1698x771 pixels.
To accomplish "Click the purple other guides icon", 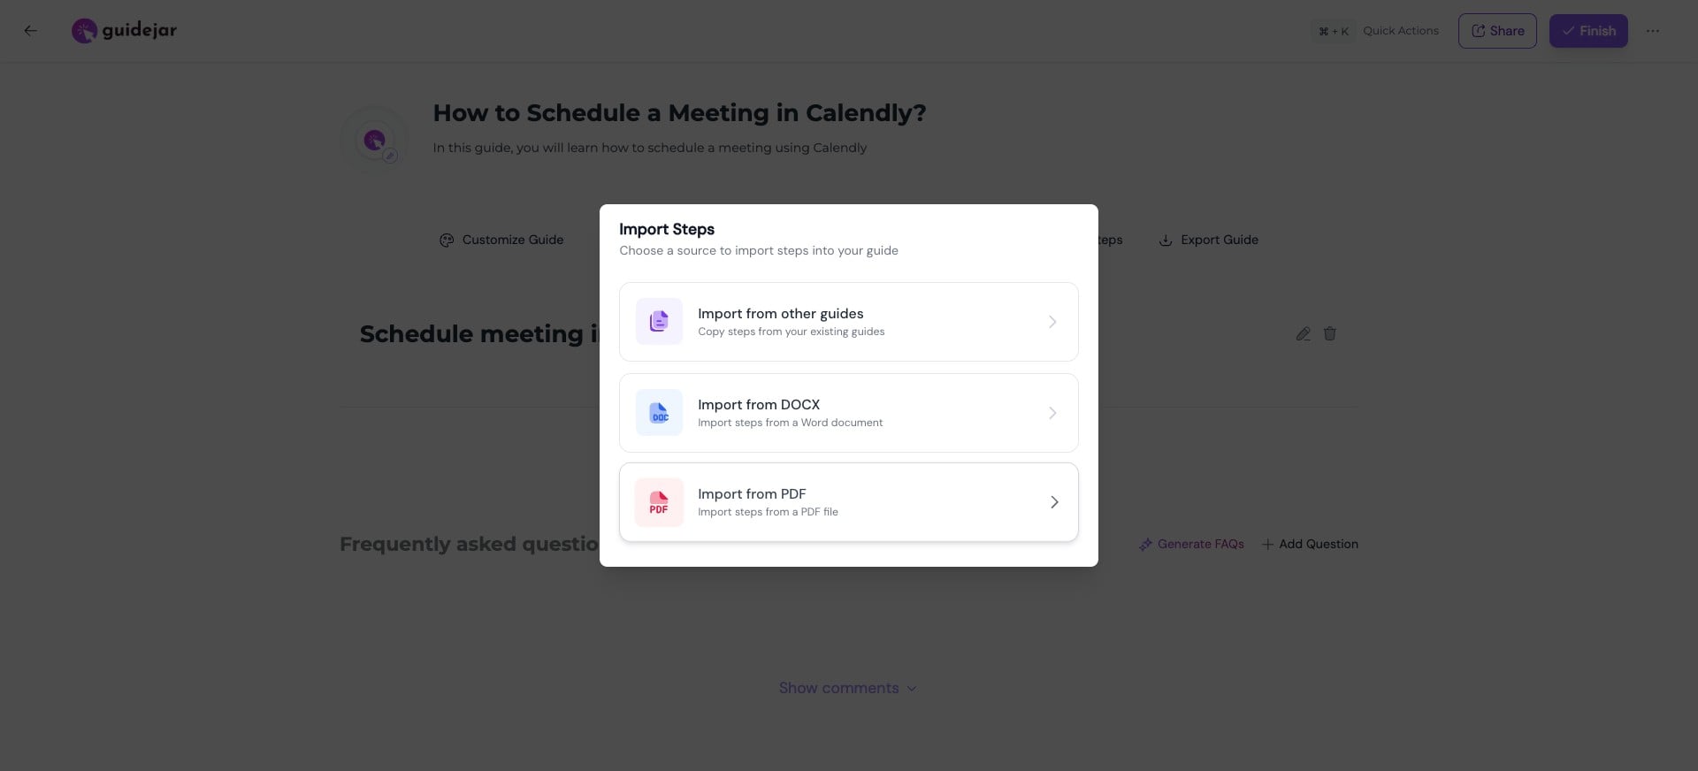I will pos(659,322).
